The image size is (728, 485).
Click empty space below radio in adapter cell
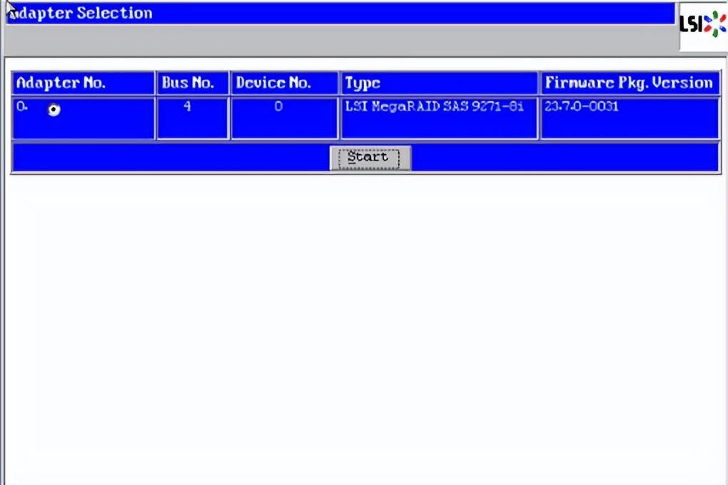[x=83, y=128]
